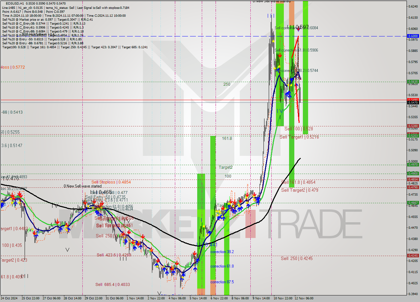The height and width of the screenshot is (302, 420).
Task: Click the green '161.8' Fibonacci label
Action: point(227,139)
